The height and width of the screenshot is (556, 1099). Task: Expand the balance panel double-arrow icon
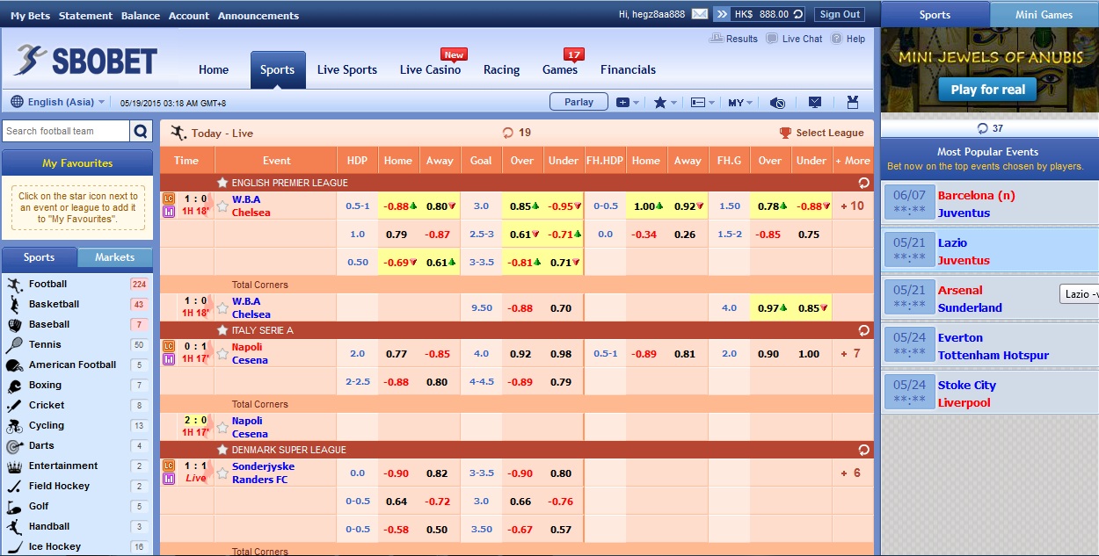pyautogui.click(x=721, y=14)
